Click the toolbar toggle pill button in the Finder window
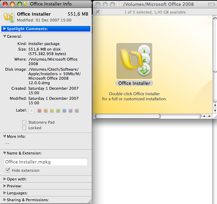This screenshot has height=204, width=217. click(211, 5)
